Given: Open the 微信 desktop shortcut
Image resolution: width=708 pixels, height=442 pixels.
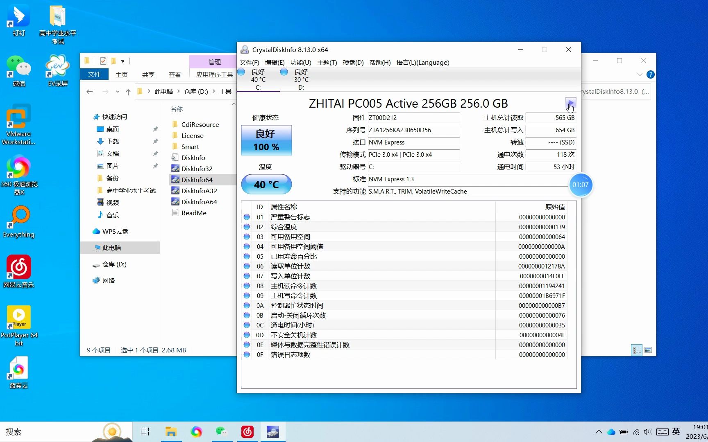Looking at the screenshot, I should [19, 71].
